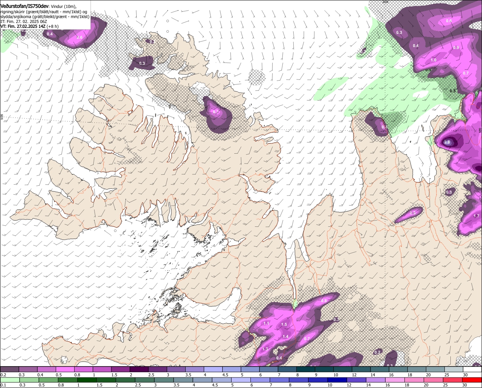Image resolution: width=482 pixels, height=388 pixels.
Task: Click the 'rigning/skúrir (grænt/blátt/rautt' header line
Action: 44,12
